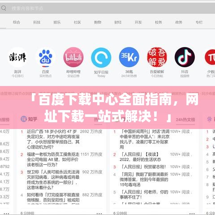This screenshot has height=215, width=215.
Task: Open 人民日报 何老师，你的事瞒不住了 article
Action: 144,194
